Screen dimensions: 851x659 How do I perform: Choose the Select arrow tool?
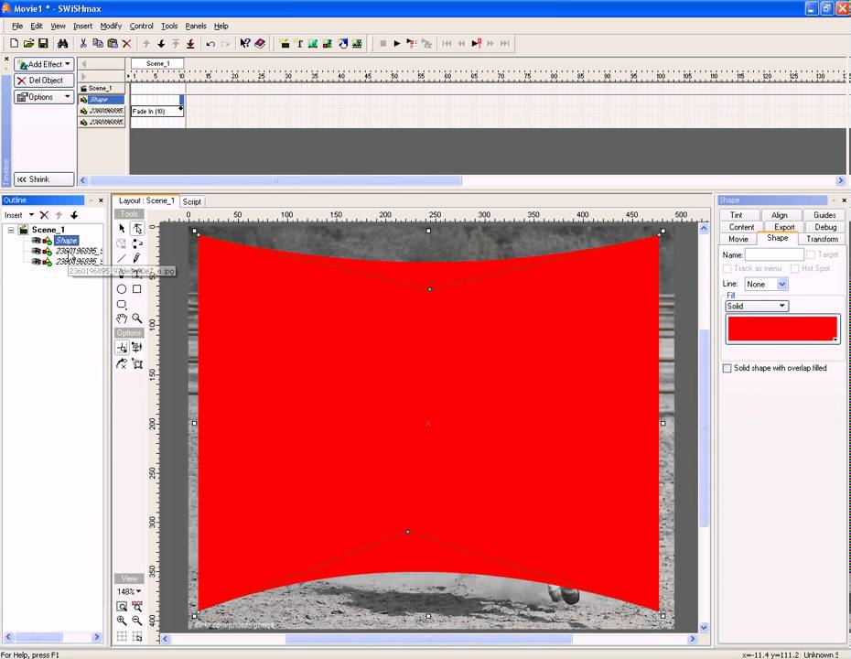122,229
